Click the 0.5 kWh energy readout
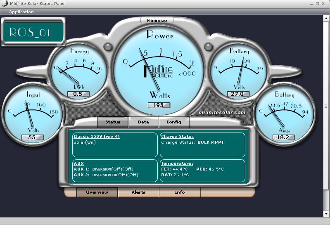 point(78,94)
